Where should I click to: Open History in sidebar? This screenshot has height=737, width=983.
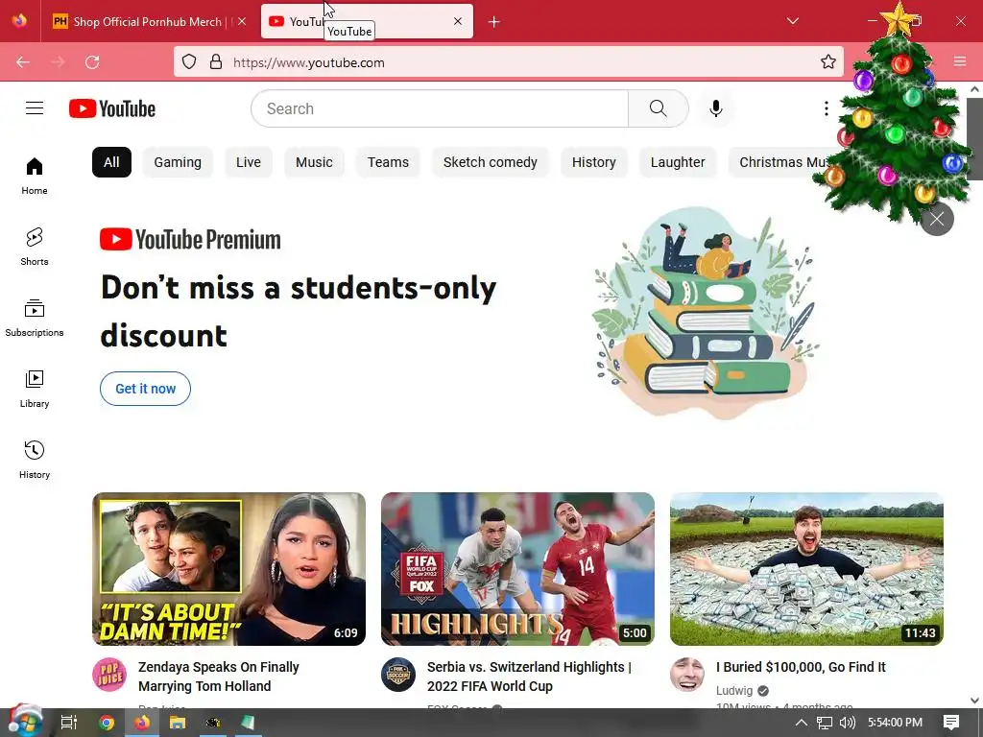pos(35,460)
